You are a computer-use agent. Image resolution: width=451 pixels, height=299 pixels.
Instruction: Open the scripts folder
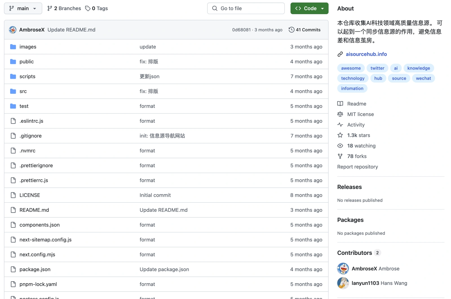(27, 77)
